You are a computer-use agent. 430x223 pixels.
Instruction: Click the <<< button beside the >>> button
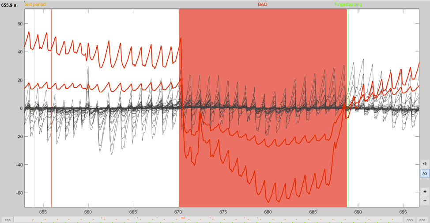click(410, 220)
